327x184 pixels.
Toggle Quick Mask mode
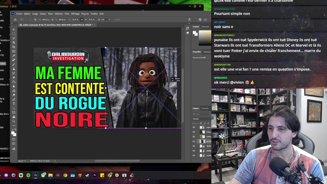coord(14,139)
